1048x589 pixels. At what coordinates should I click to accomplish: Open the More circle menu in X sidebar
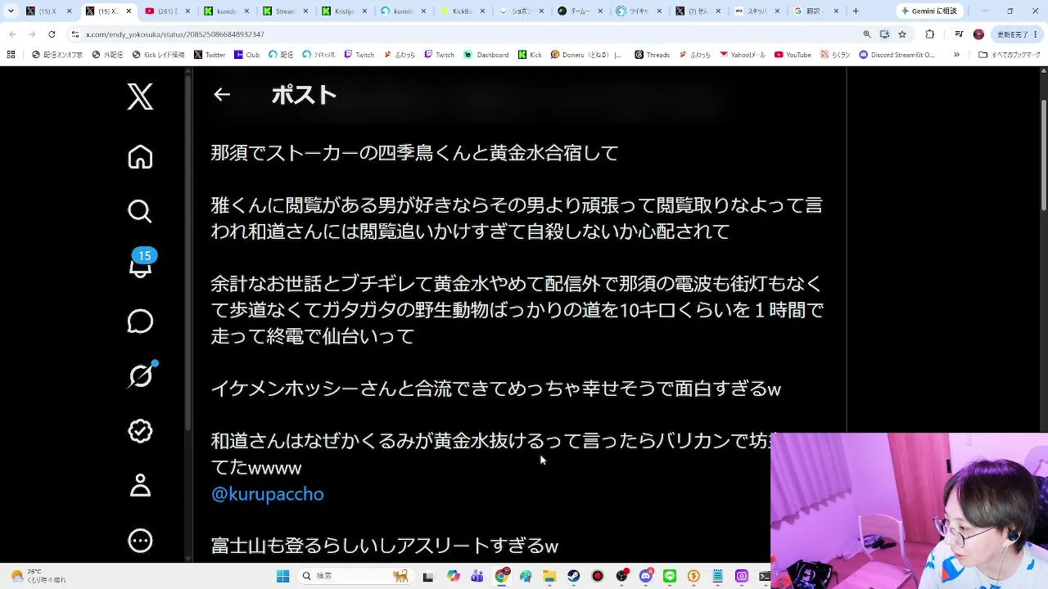click(140, 540)
